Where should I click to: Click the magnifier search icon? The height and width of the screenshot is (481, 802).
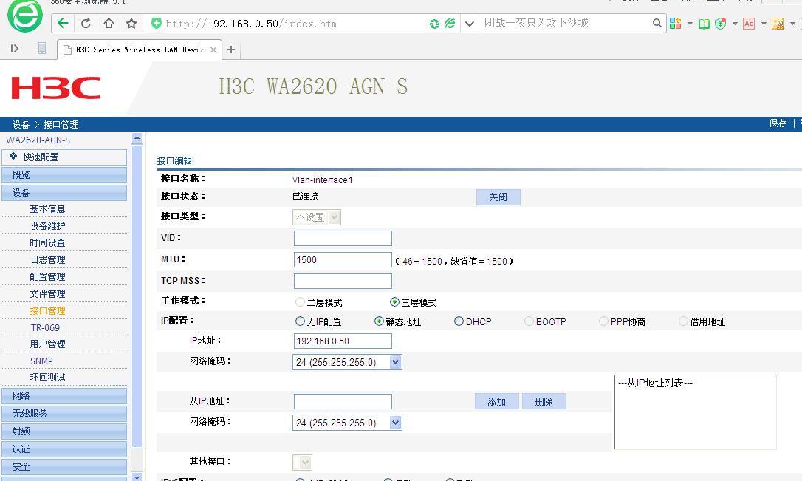click(x=657, y=23)
